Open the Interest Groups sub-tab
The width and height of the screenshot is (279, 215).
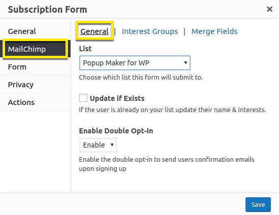(x=150, y=31)
